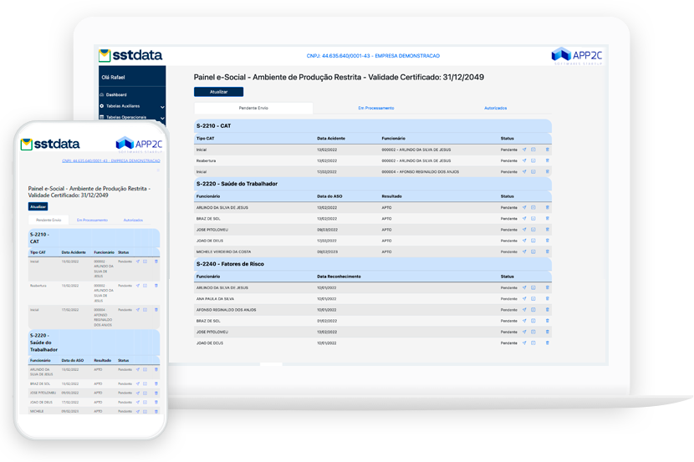Viewport: 694px width, 462px height.
Task: View AFONSO REGINALDO S-2240 details on laptop
Action: pyautogui.click(x=533, y=310)
